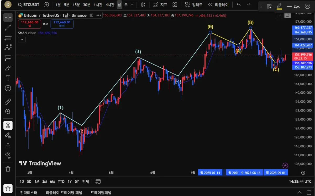The height and width of the screenshot is (196, 315).
Task: Expand the timeframe interval dropdown arrow
Action: [x=132, y=5]
